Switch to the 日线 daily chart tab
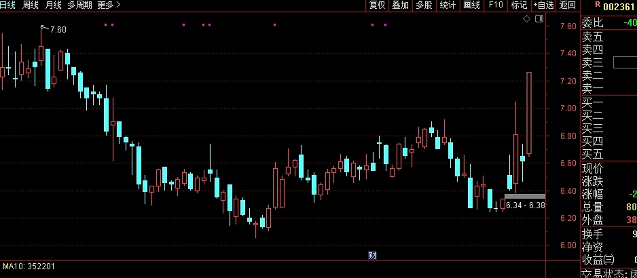Viewport: 637px width, 278px height. tap(7, 5)
